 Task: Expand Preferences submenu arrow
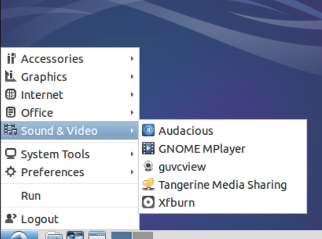click(132, 172)
